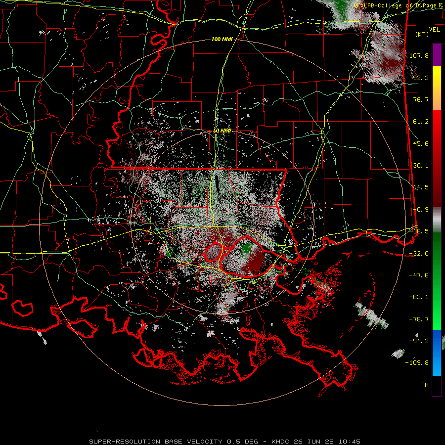Click the -0.9 velocity scale value
The height and width of the screenshot is (445, 445).
point(421,210)
